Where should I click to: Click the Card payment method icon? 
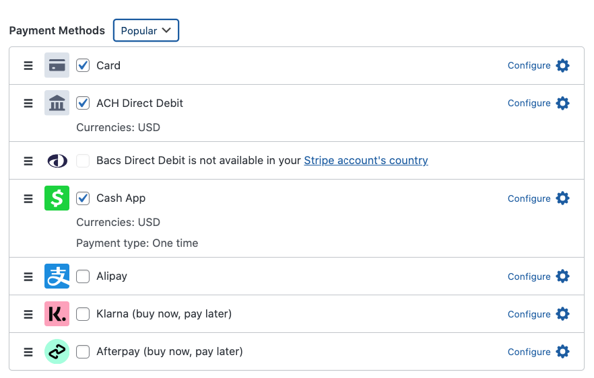(x=57, y=65)
